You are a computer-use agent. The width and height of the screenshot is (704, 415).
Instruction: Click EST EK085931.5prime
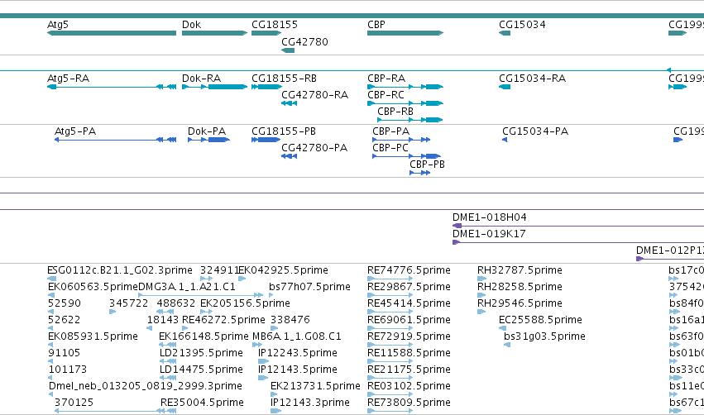point(50,345)
